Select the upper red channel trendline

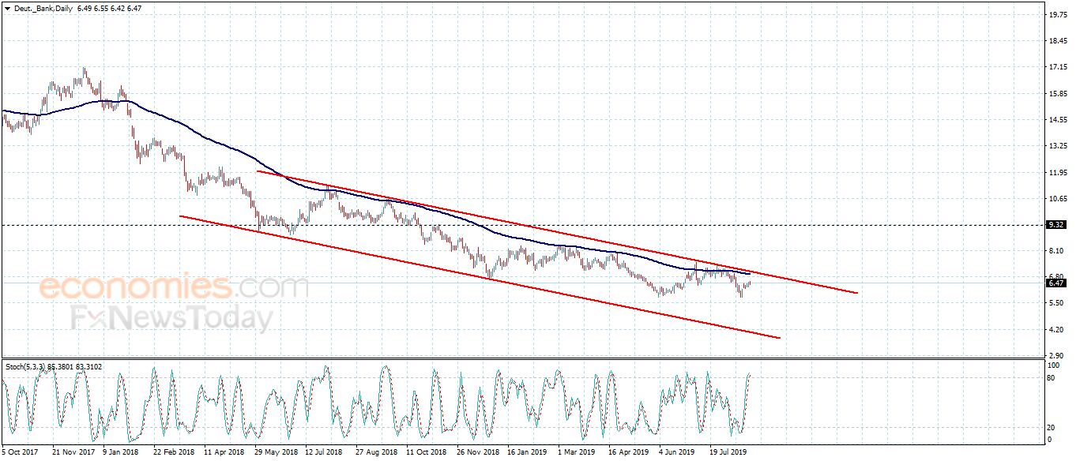[x=557, y=231]
